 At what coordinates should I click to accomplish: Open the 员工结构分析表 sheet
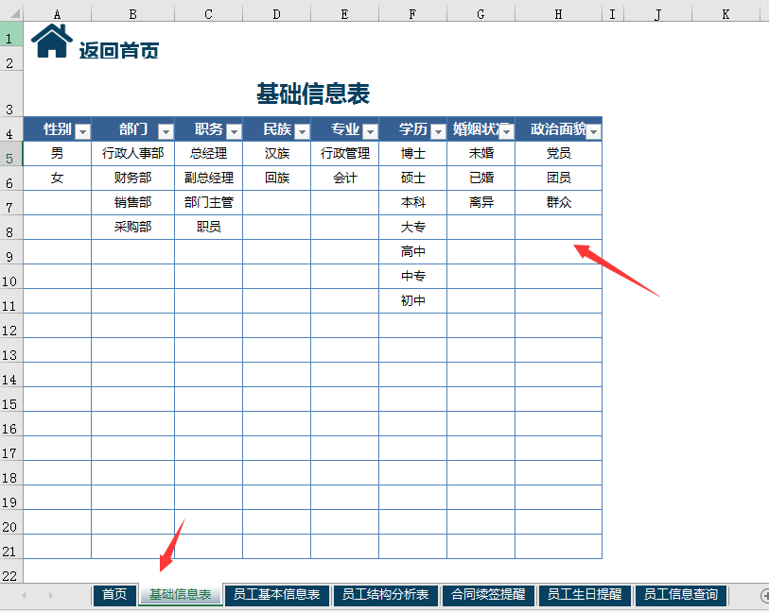(x=388, y=595)
